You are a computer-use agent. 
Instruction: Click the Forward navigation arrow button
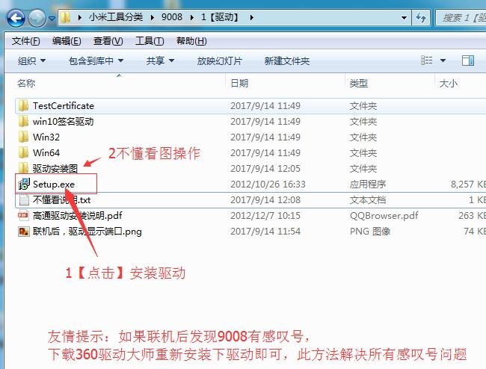pyautogui.click(x=37, y=18)
